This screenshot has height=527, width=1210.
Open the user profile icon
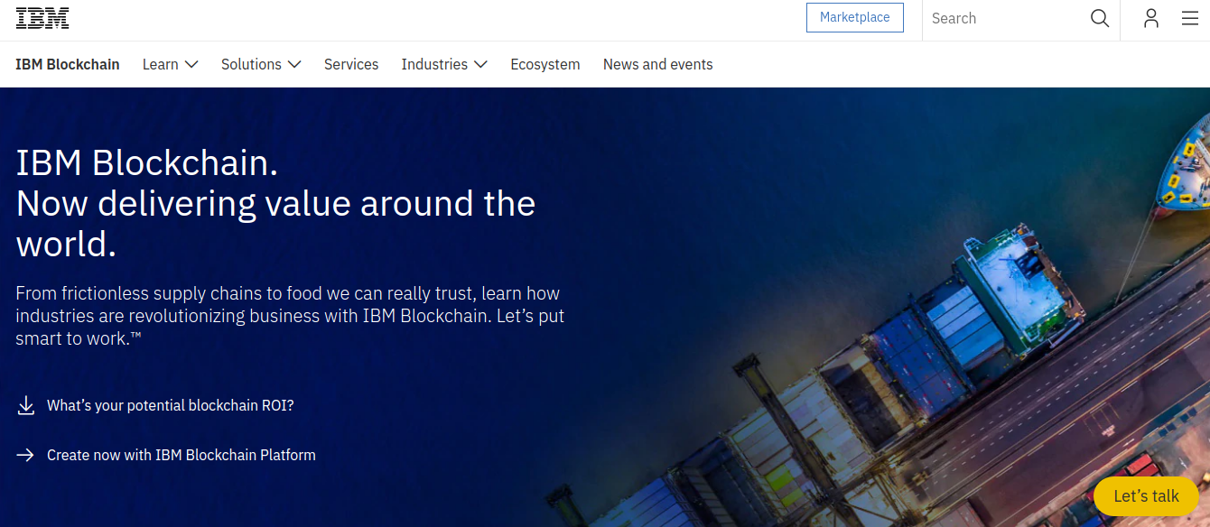click(x=1150, y=18)
